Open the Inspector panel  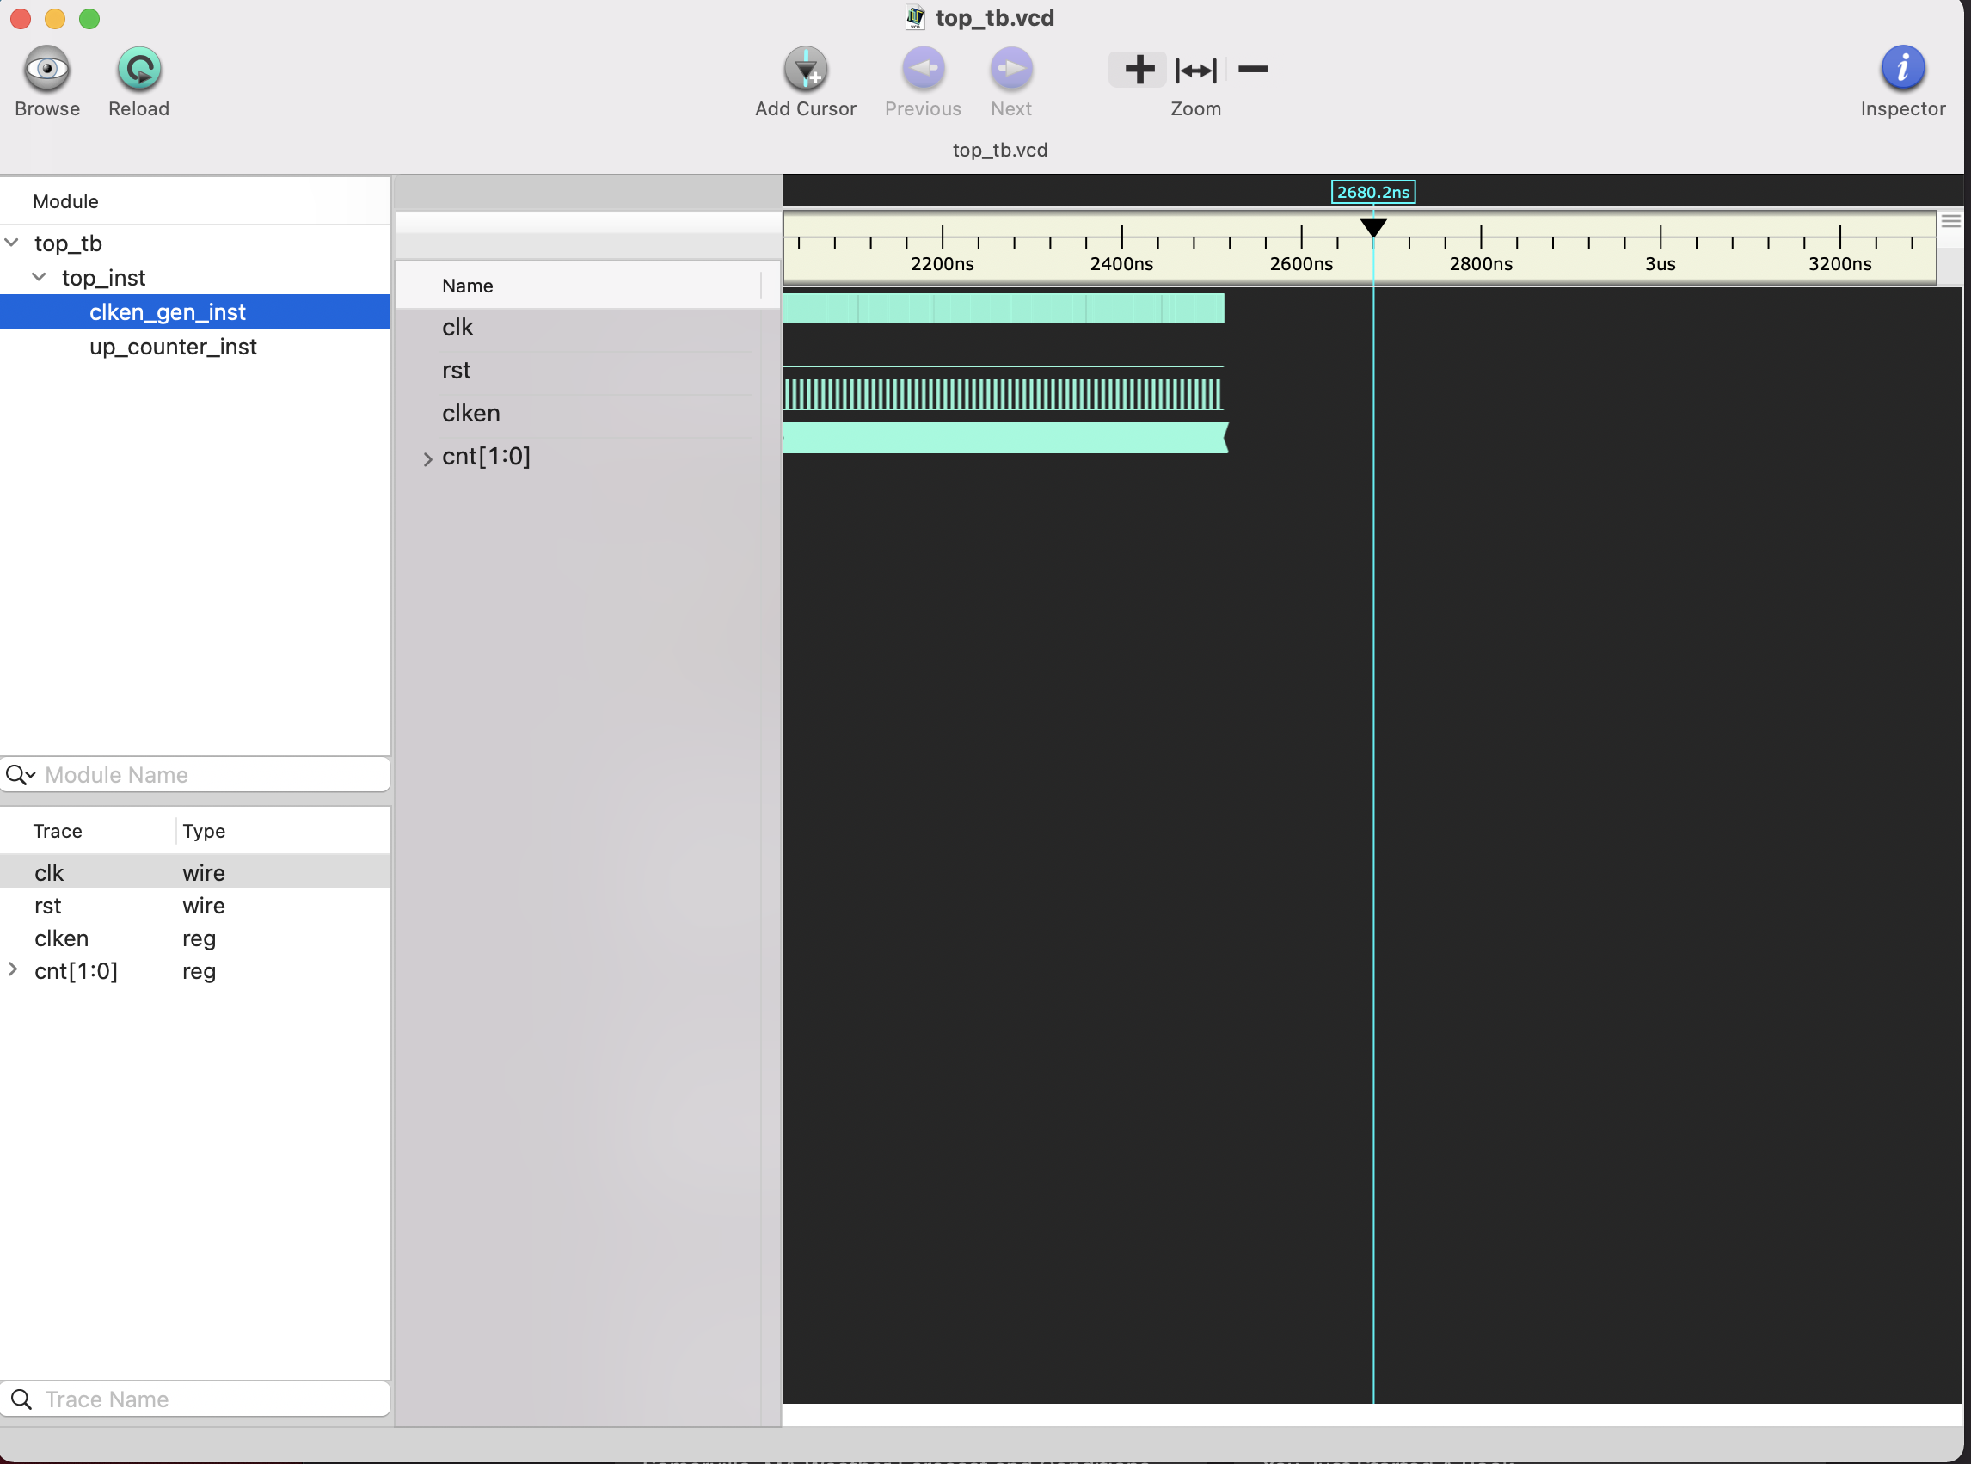pyautogui.click(x=1901, y=67)
